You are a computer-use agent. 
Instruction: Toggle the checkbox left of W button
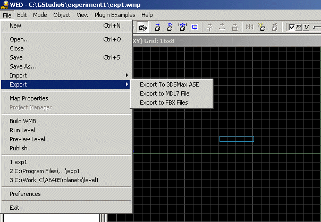coord(291,27)
